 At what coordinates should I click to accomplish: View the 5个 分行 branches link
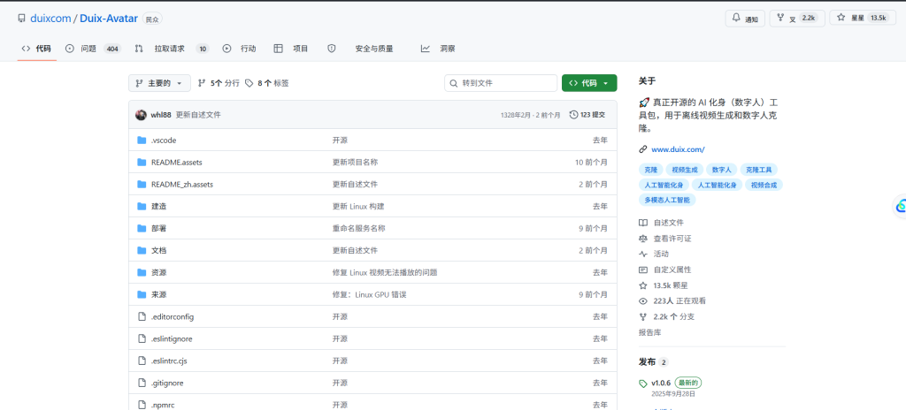point(219,83)
